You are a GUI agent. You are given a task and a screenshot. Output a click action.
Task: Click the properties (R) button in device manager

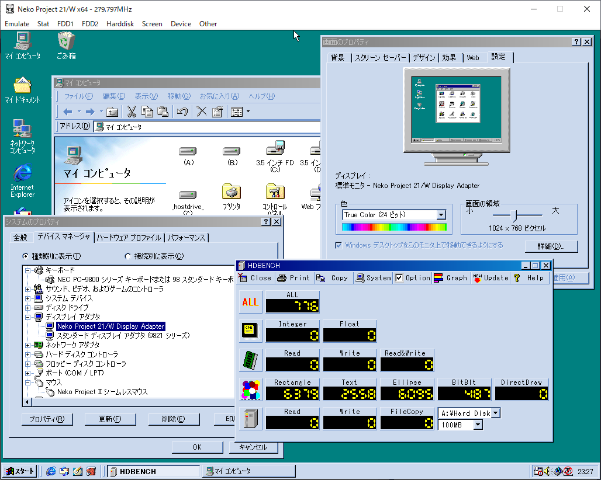(x=47, y=419)
